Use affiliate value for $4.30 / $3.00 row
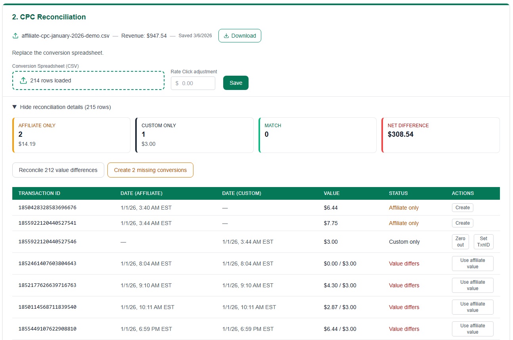Image resolution: width=513 pixels, height=340 pixels. (x=472, y=285)
